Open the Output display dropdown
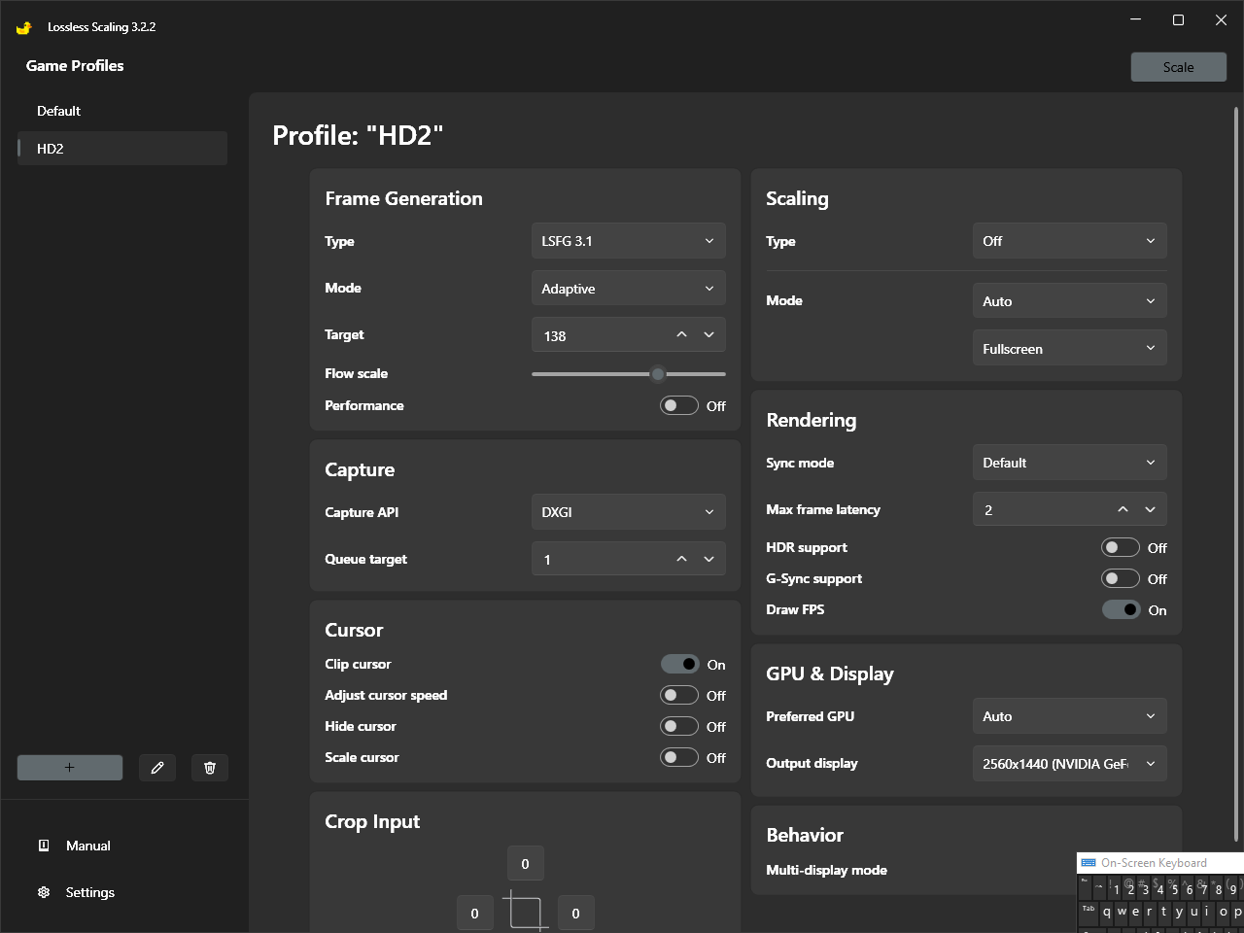The image size is (1244, 933). click(1070, 764)
